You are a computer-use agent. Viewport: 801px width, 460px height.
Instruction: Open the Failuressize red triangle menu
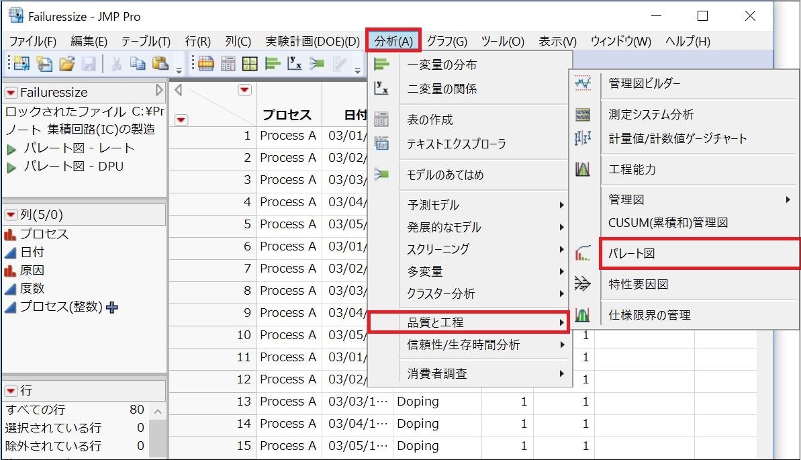click(11, 93)
